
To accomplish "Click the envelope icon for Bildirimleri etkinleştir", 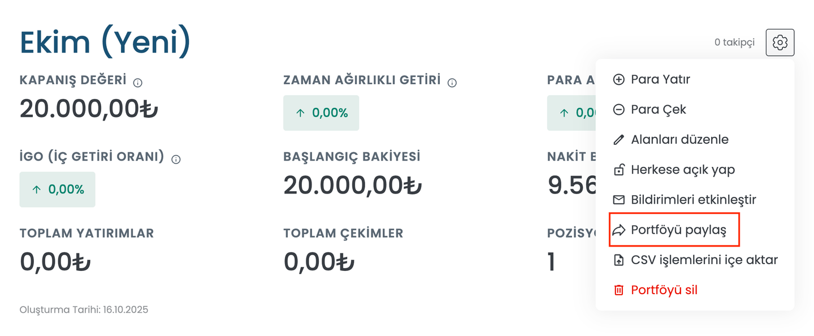I will (619, 200).
